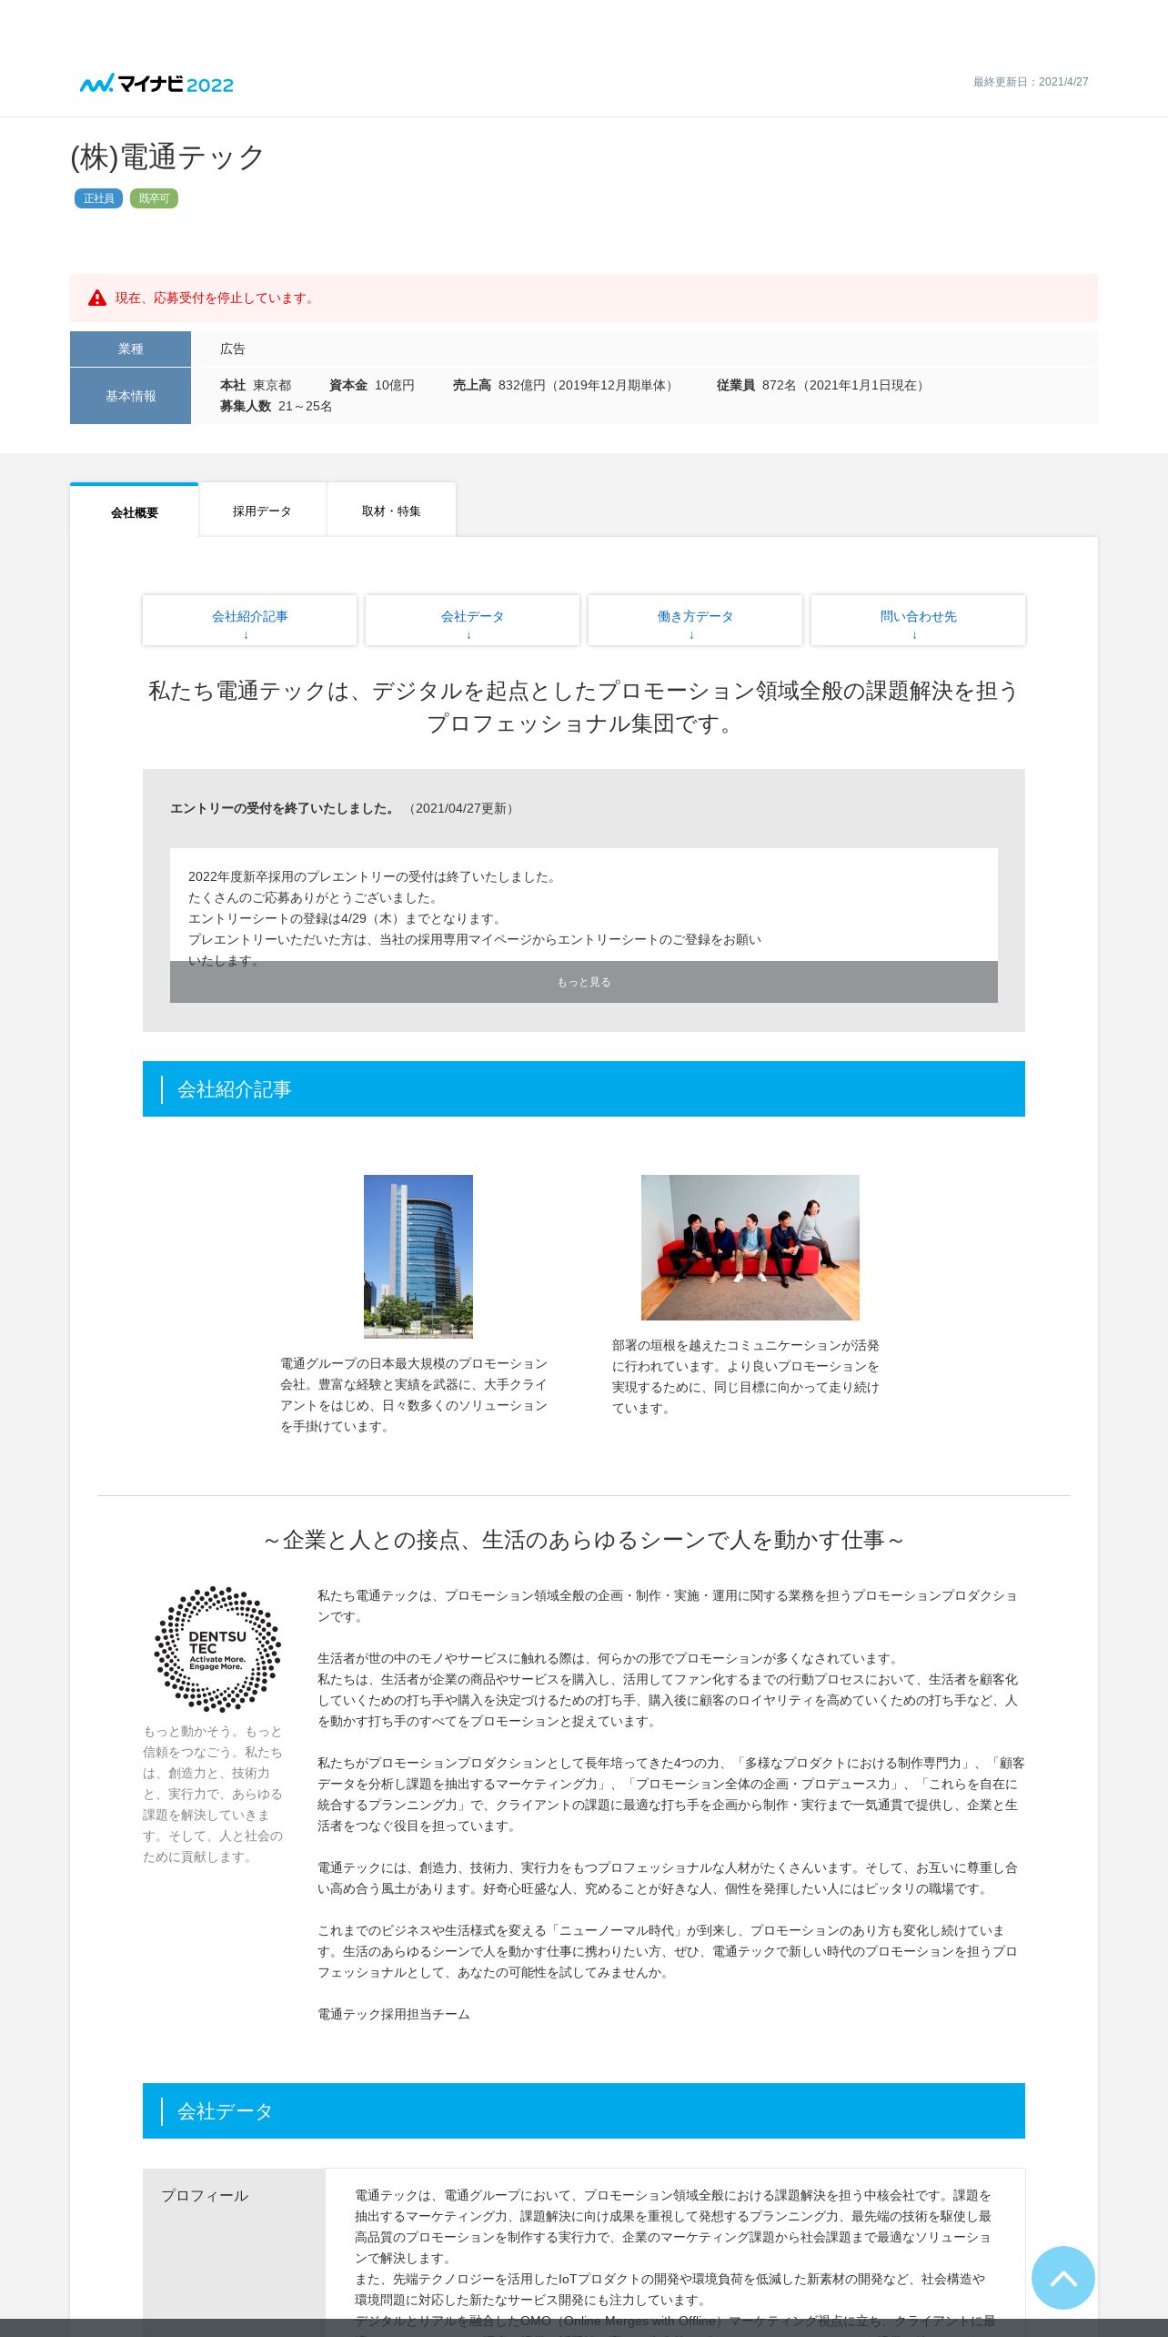Click the 電通テック採用担当チーム signature text

click(x=394, y=2014)
